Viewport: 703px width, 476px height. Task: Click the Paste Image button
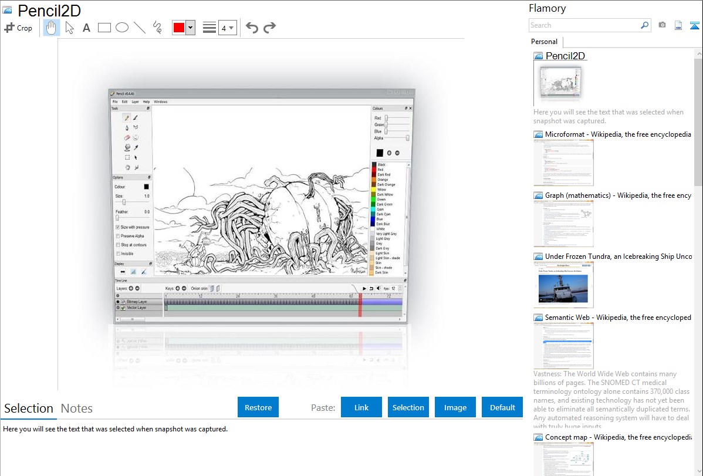pyautogui.click(x=455, y=407)
